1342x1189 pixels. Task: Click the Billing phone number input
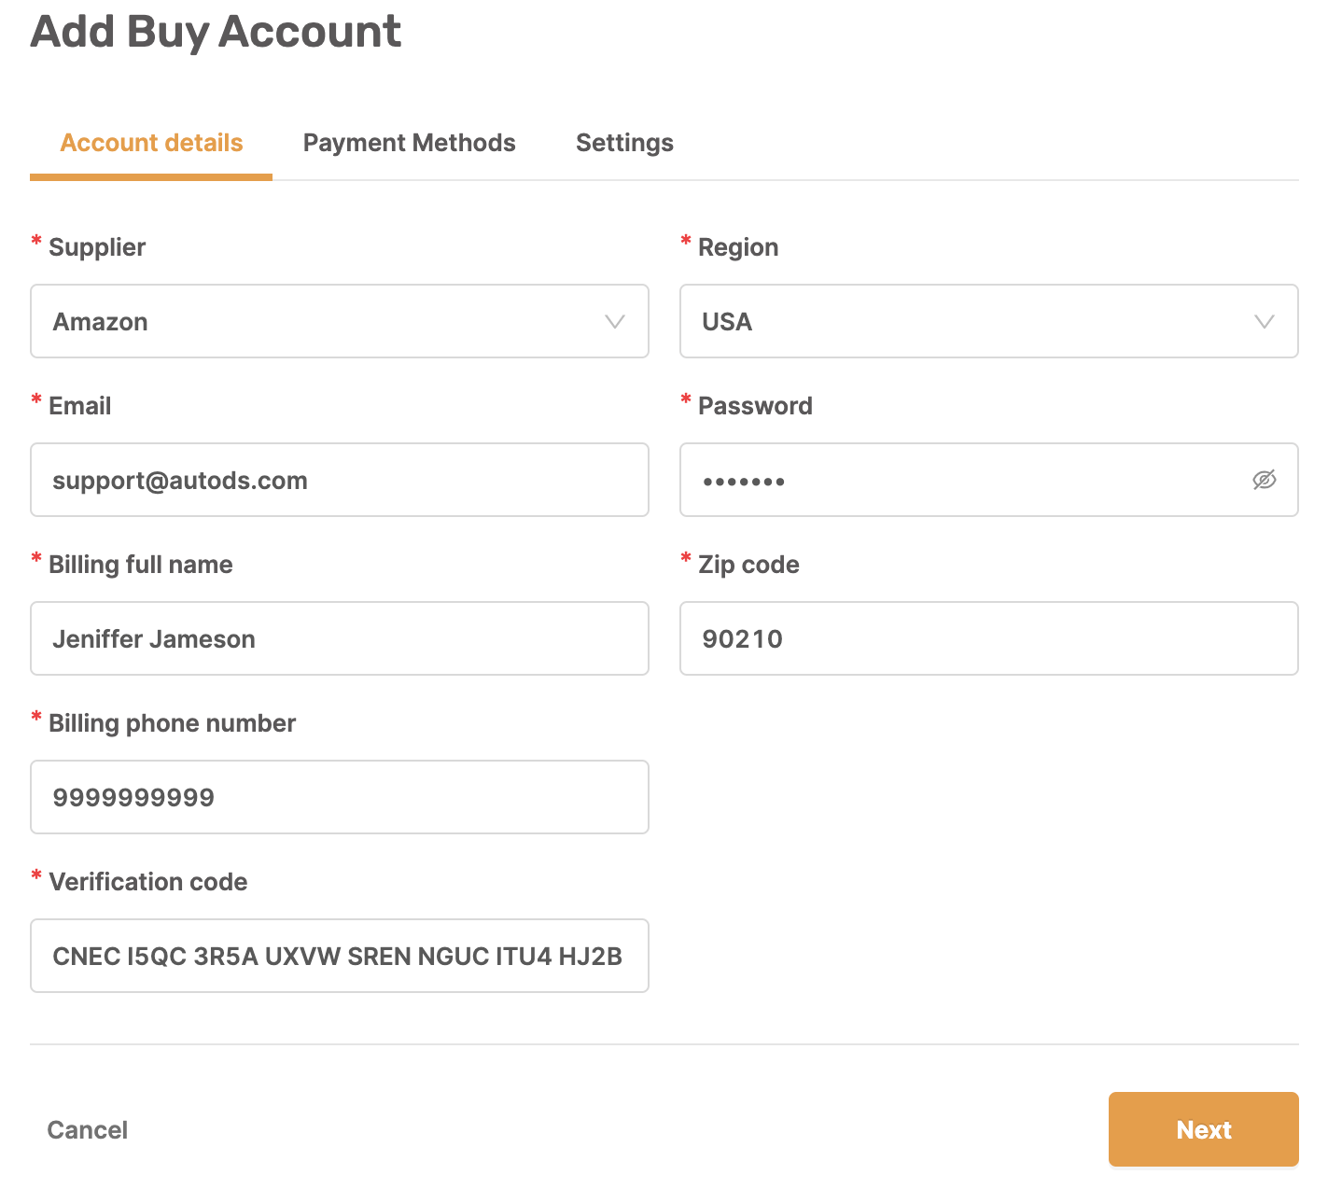(340, 797)
